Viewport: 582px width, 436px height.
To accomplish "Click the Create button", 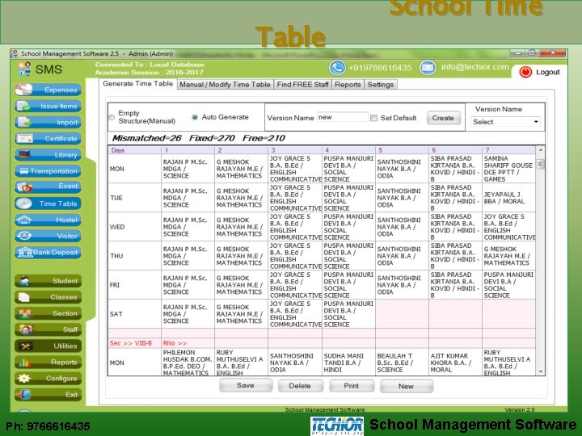I will coord(443,118).
